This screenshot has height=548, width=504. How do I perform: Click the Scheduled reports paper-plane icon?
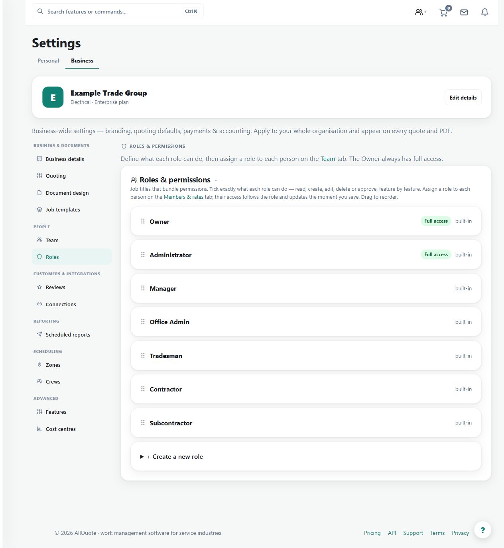[39, 334]
